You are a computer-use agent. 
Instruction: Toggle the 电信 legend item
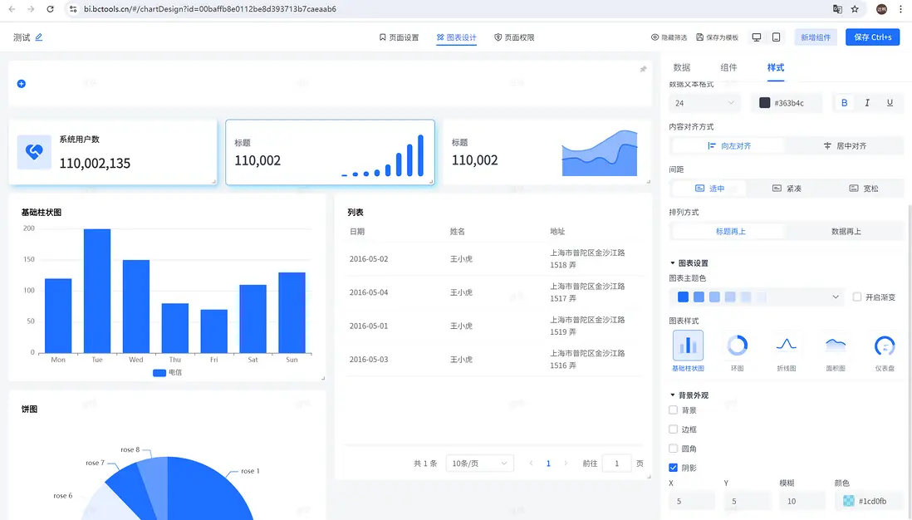(x=168, y=373)
